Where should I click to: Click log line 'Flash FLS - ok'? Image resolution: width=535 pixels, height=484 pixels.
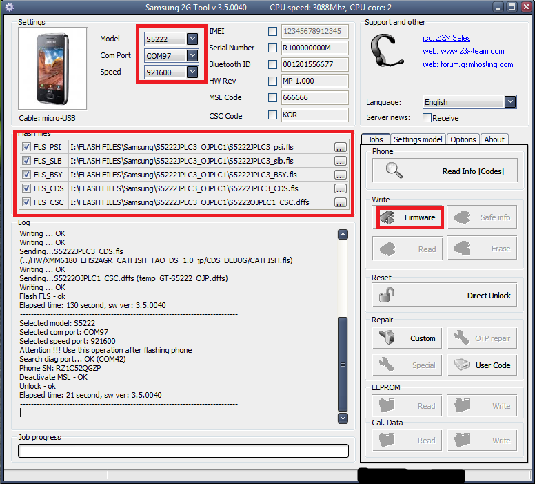[42, 296]
